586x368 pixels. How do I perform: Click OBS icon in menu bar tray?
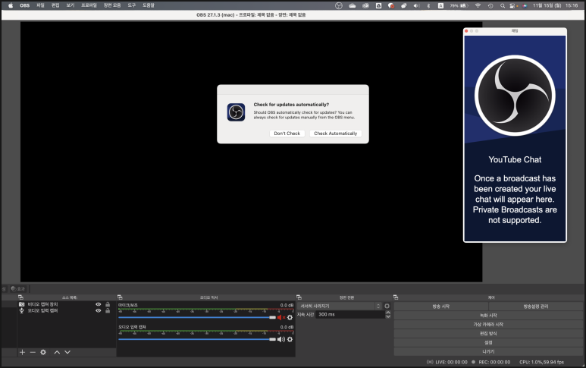tap(339, 5)
